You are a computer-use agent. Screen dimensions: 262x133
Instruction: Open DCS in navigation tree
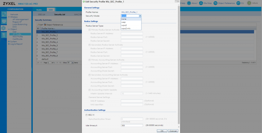click(x=14, y=27)
